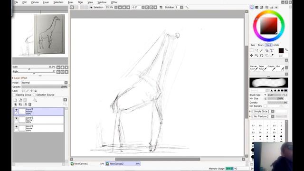This screenshot has width=304, height=171.
Task: Open the zoom percentage dropdown in toolbar
Action: (x=116, y=8)
